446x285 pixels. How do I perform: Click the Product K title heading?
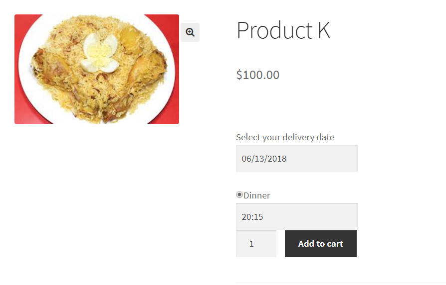tap(283, 30)
